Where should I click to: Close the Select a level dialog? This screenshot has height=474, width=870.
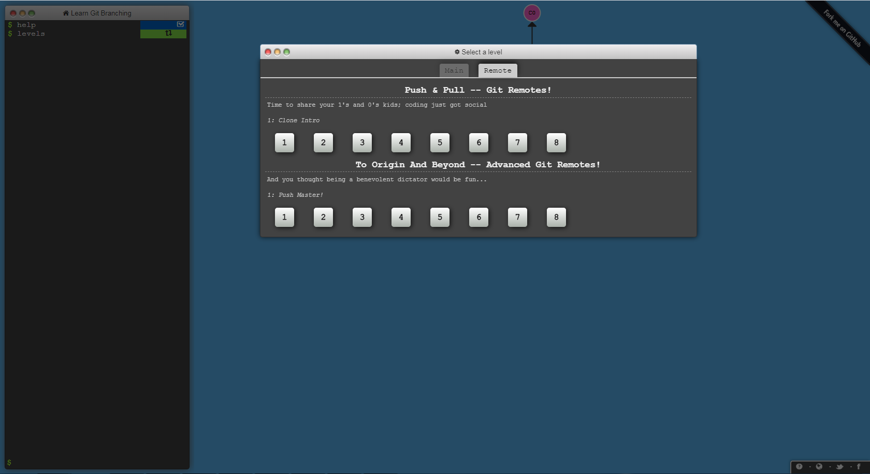pos(268,52)
